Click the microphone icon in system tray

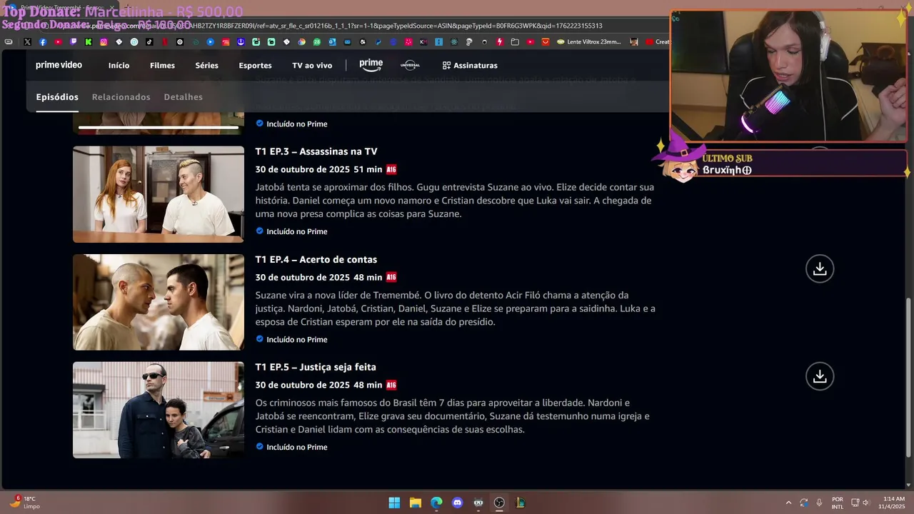[x=819, y=503]
